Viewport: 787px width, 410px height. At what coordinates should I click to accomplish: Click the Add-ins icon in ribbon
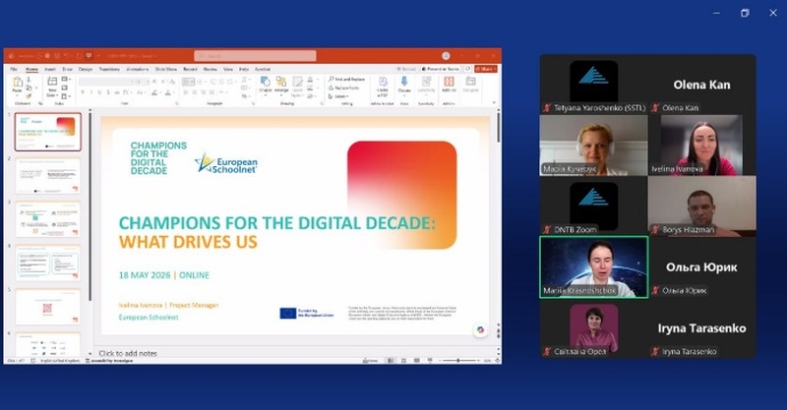449,85
